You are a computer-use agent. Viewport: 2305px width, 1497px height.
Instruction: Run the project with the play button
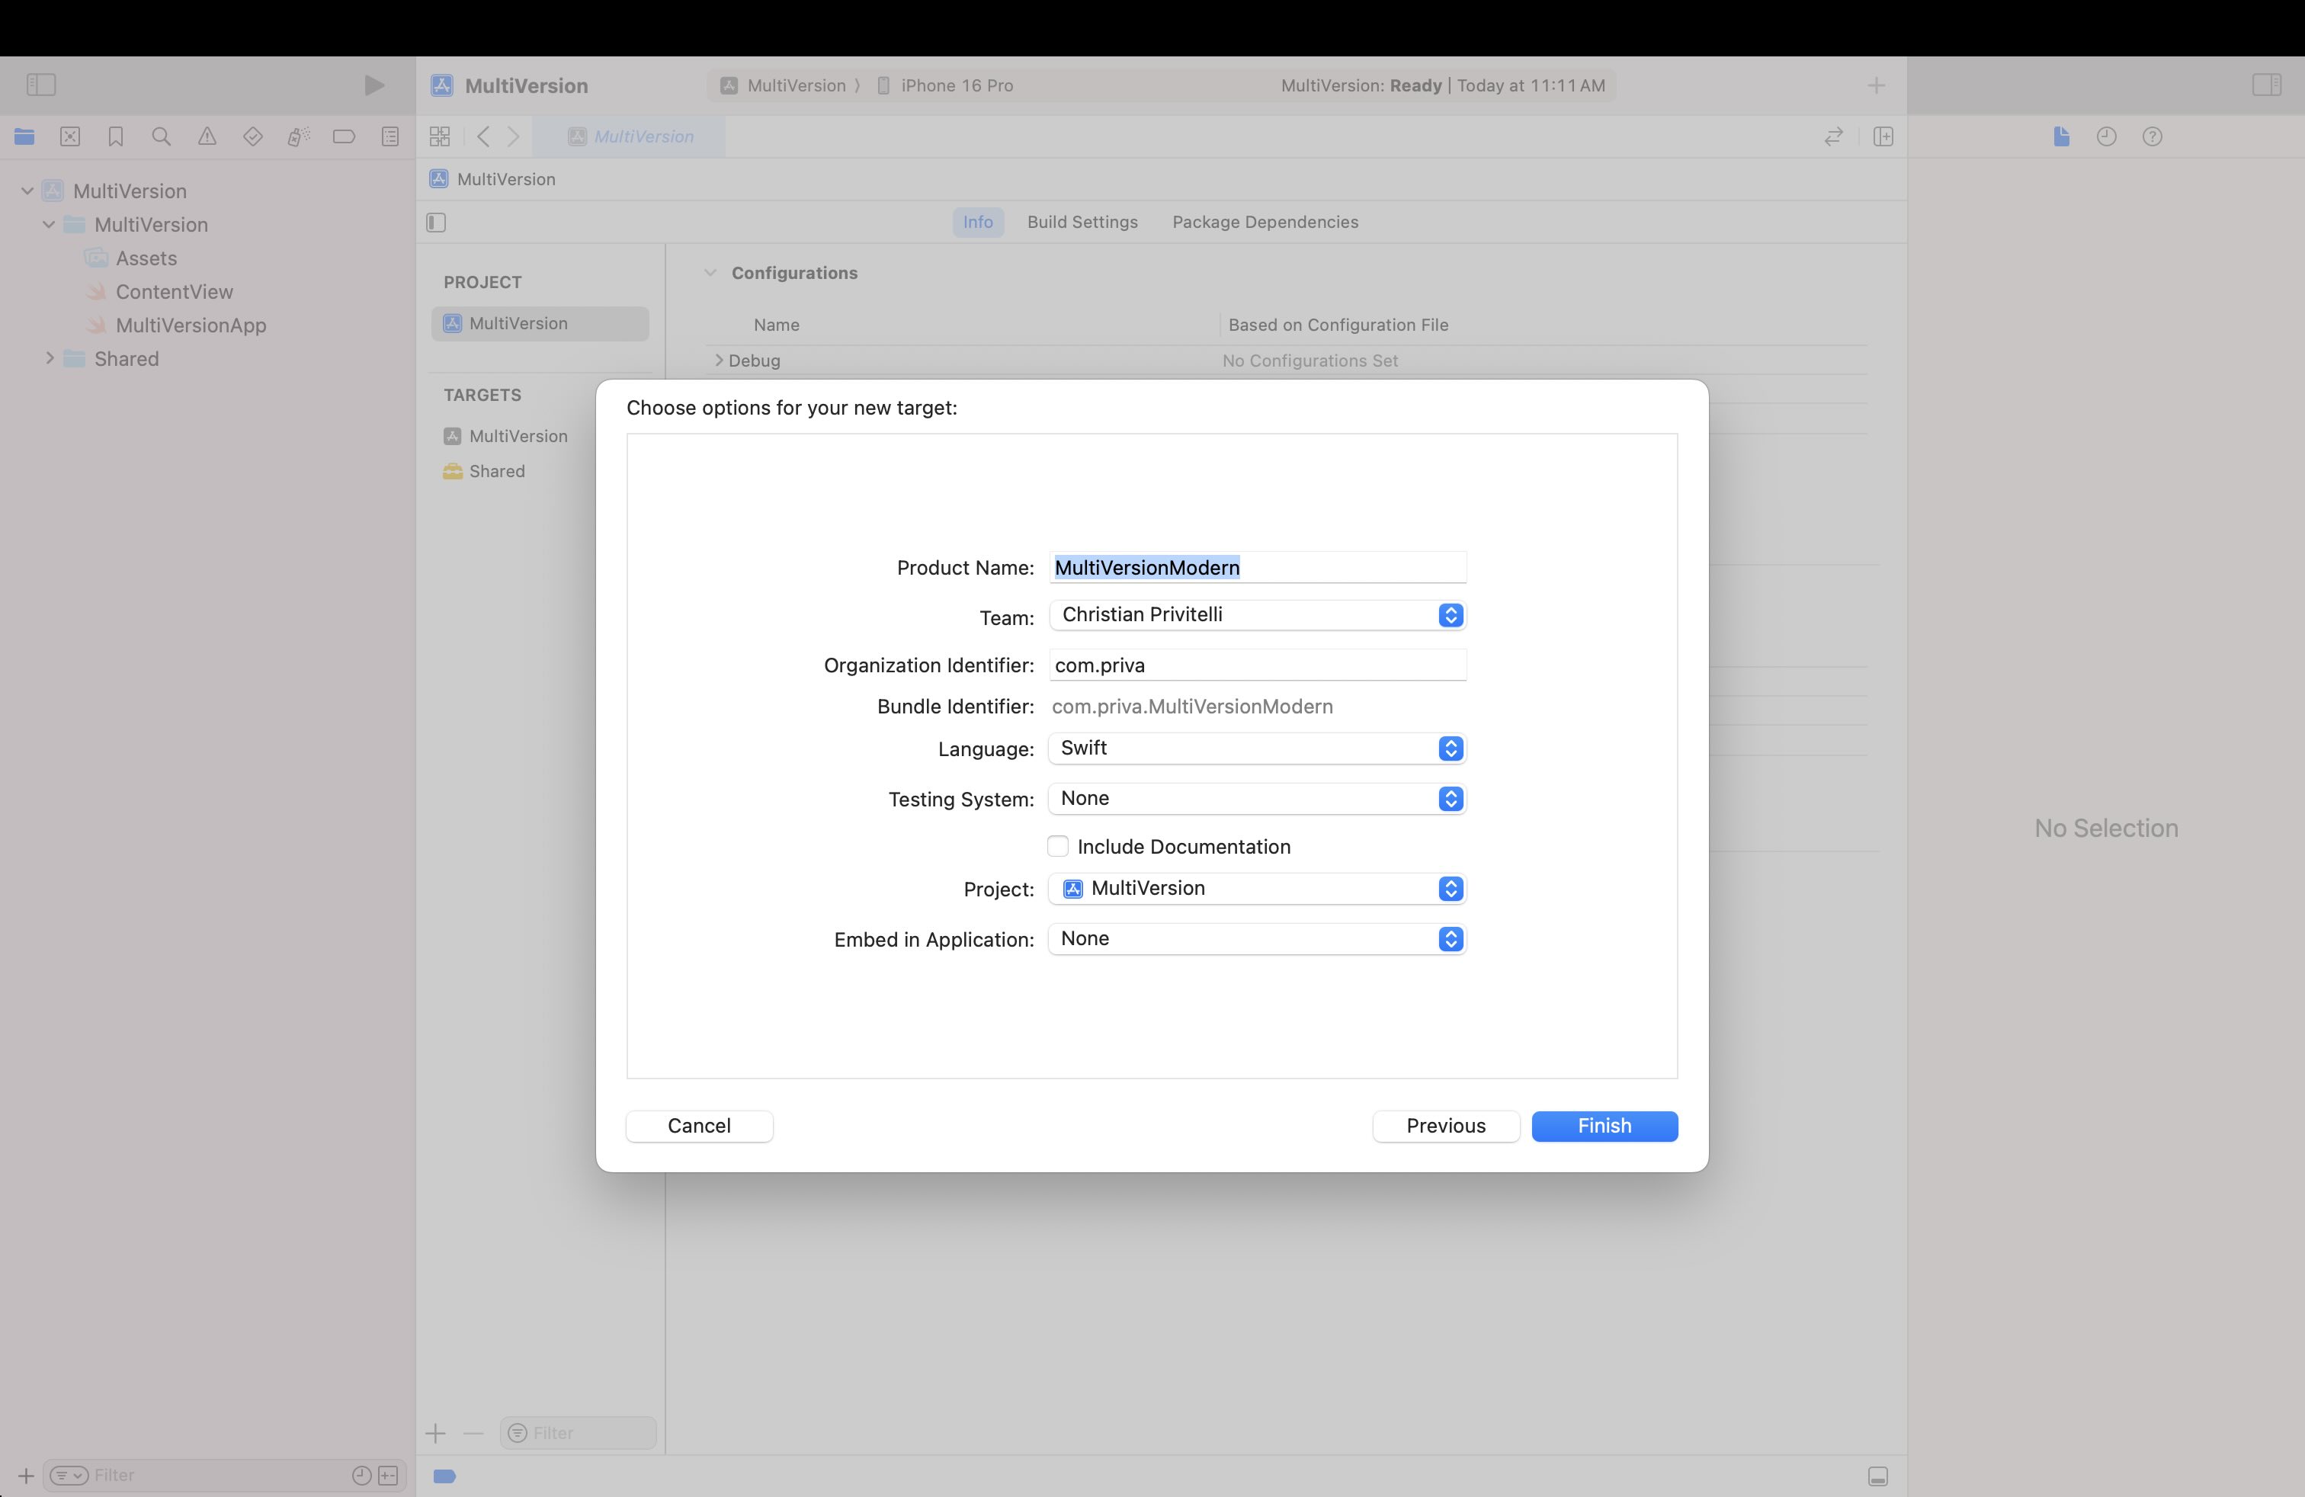click(x=373, y=85)
